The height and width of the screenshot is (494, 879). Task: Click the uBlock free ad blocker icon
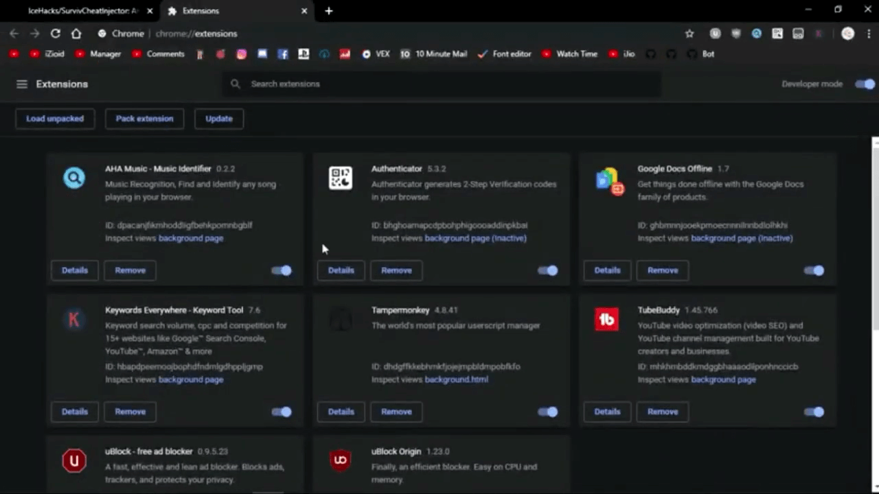coord(74,460)
